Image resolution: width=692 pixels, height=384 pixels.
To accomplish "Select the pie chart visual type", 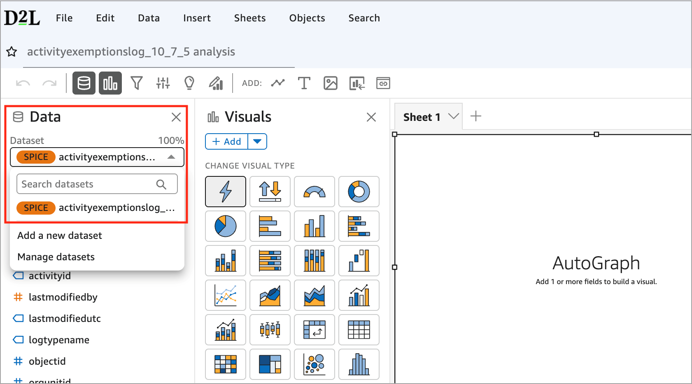I will pyautogui.click(x=226, y=226).
